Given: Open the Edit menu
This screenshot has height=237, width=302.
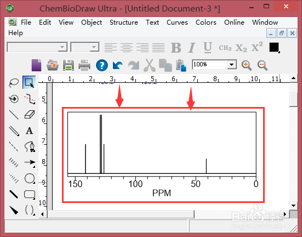Looking at the screenshot, I should click(x=45, y=22).
